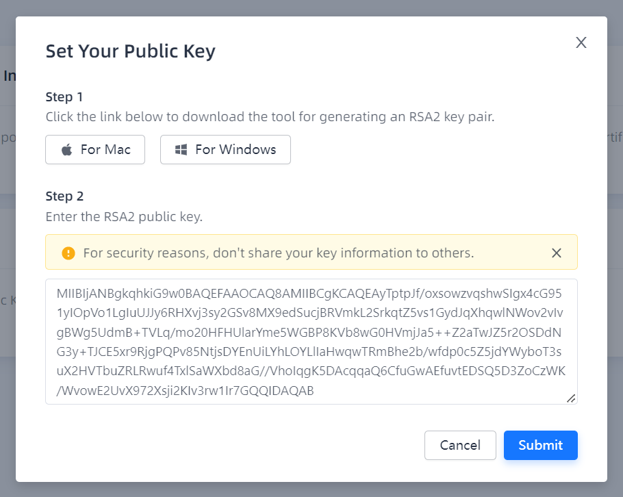Close the Set Your Public Key dialog

(x=581, y=42)
